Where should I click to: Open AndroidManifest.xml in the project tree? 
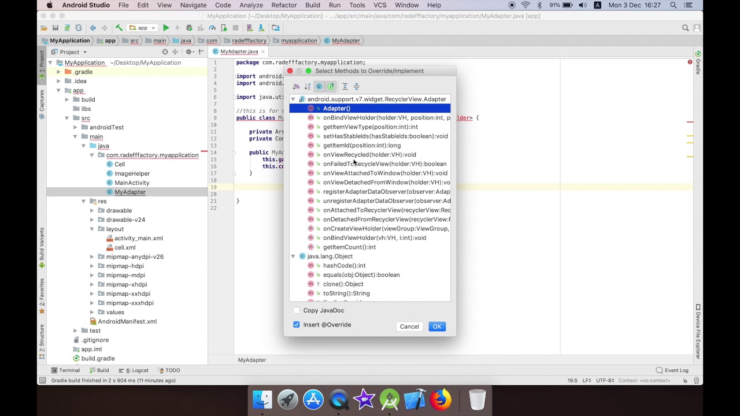[127, 321]
